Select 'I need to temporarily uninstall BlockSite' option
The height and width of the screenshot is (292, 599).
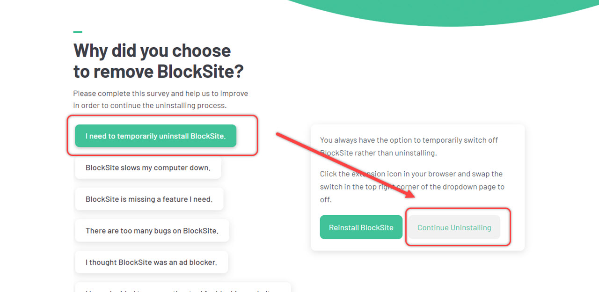tap(155, 136)
